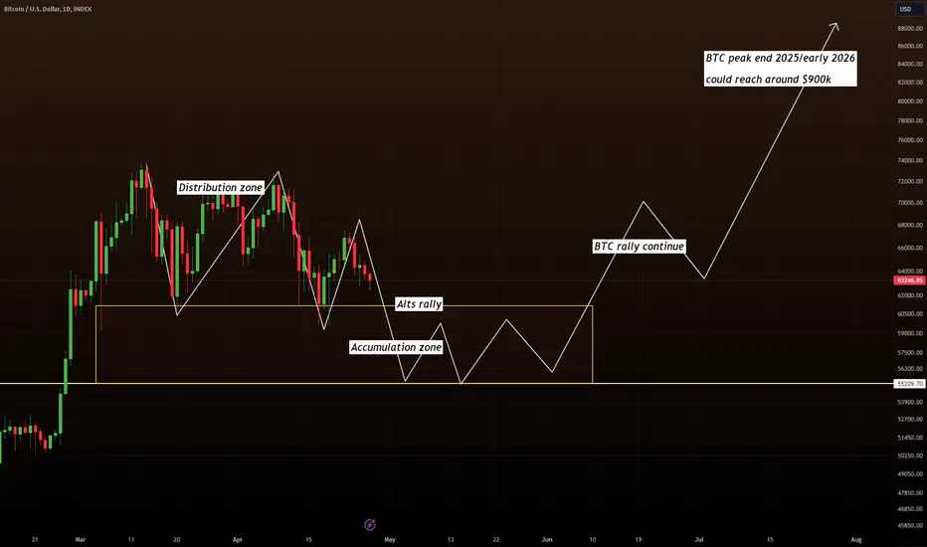927x547 pixels.
Task: Click the 57500.00 price axis label
Action: pos(910,352)
